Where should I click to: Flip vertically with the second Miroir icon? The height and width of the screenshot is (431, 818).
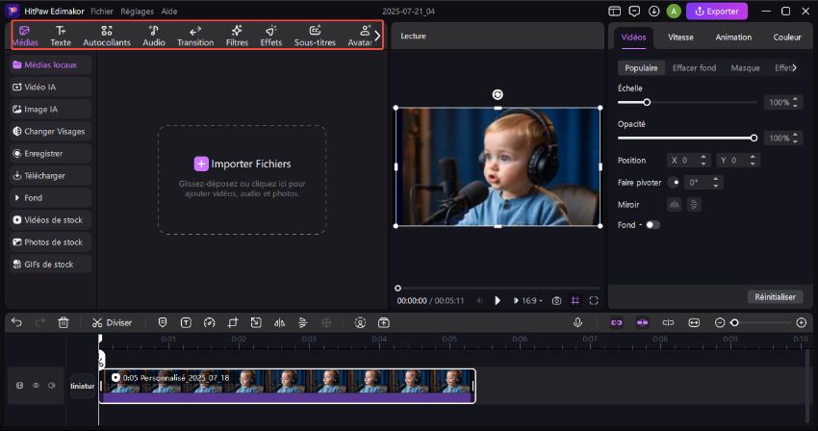(x=694, y=205)
